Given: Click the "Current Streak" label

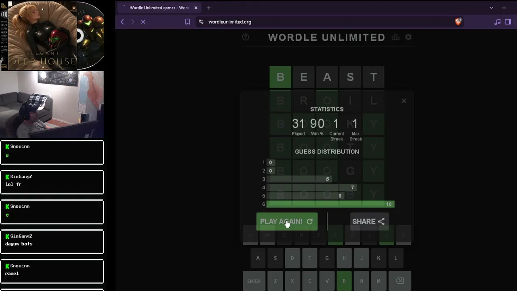Looking at the screenshot, I should (336, 136).
